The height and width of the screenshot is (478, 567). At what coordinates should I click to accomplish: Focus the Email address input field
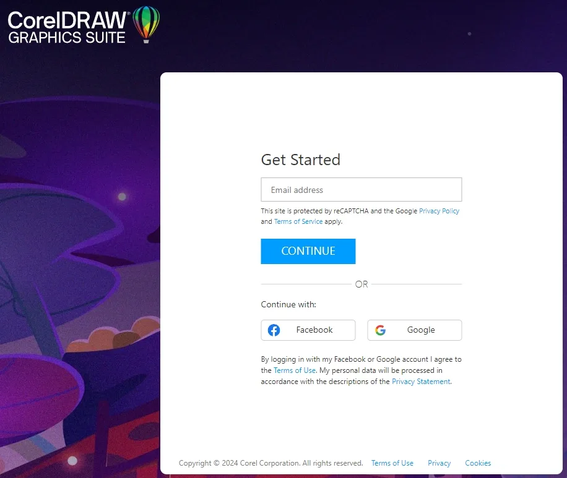point(361,189)
